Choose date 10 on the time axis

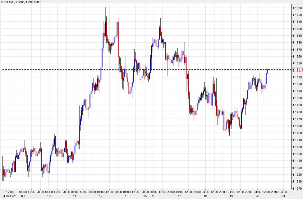pos(49,197)
